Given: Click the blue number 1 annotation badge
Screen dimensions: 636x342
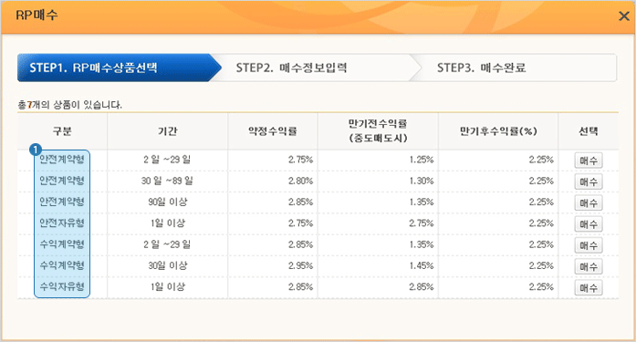Looking at the screenshot, I should 36,150.
